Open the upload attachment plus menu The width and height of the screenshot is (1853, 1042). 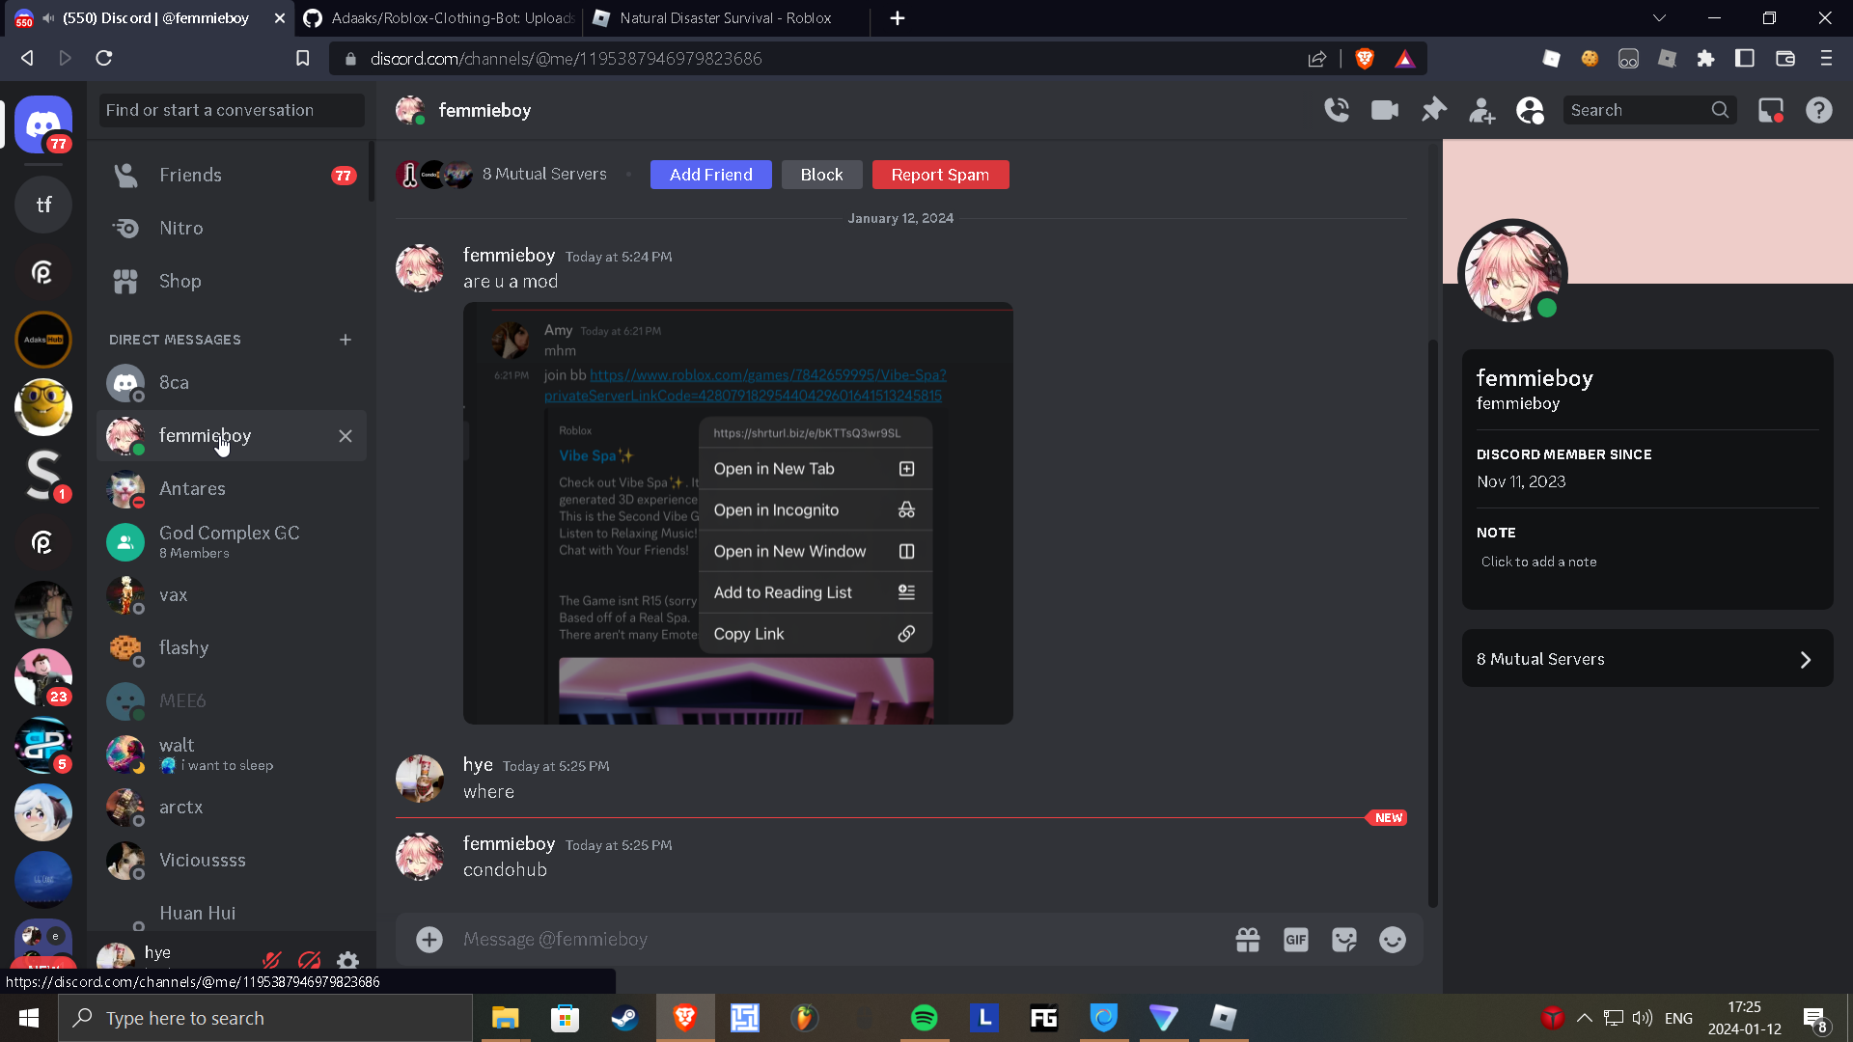[x=429, y=940]
